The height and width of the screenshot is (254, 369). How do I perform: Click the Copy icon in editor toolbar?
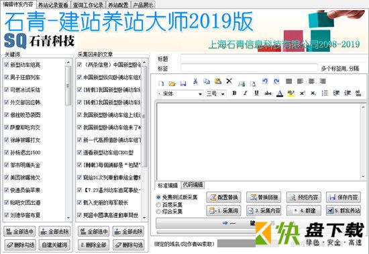click(x=207, y=81)
